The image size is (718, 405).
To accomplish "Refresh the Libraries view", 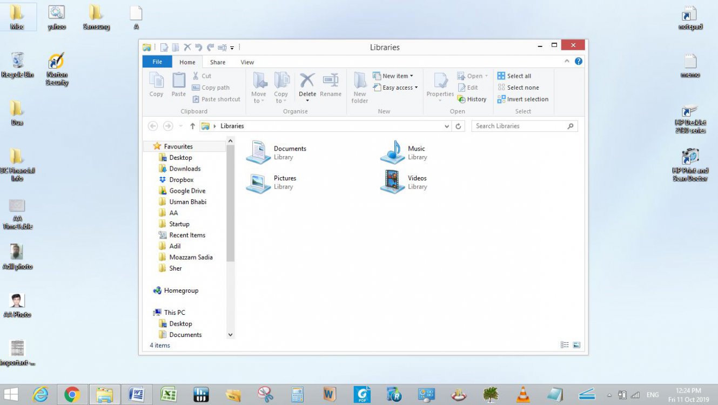I will click(x=459, y=126).
